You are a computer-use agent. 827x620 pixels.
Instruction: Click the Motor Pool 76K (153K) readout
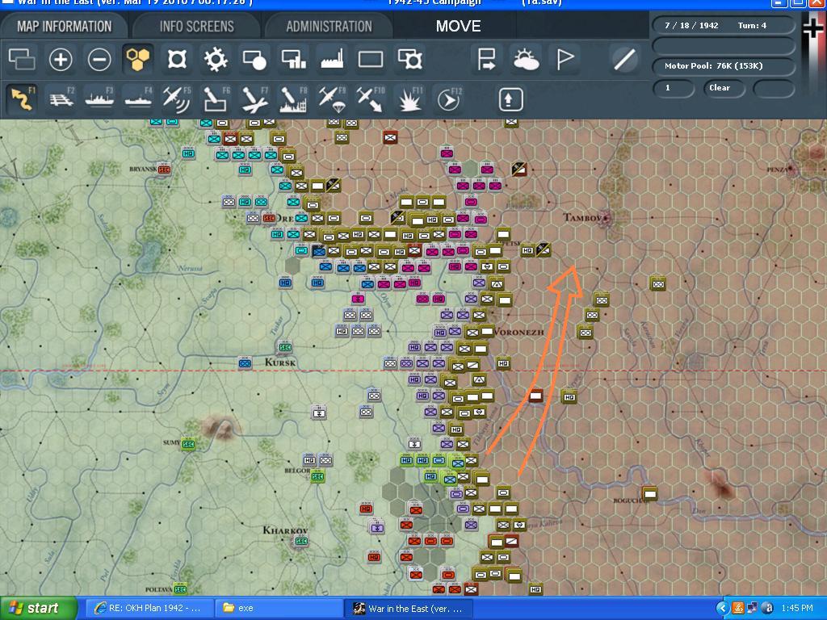coord(723,66)
